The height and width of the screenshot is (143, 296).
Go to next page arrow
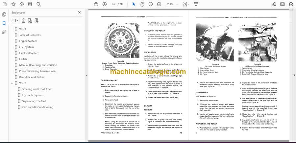pos(105,4)
